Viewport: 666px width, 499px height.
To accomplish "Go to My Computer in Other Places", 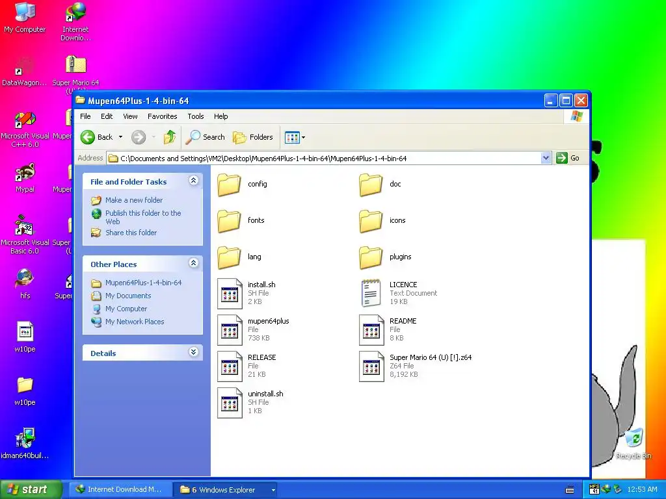I will click(126, 309).
